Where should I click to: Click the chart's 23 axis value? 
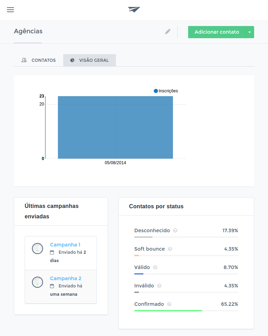[42, 96]
